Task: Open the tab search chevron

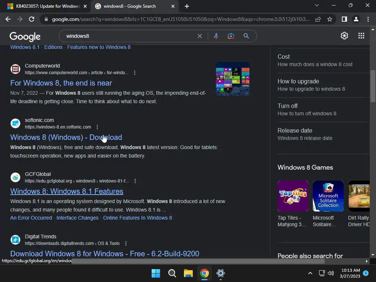Action: click(x=317, y=5)
